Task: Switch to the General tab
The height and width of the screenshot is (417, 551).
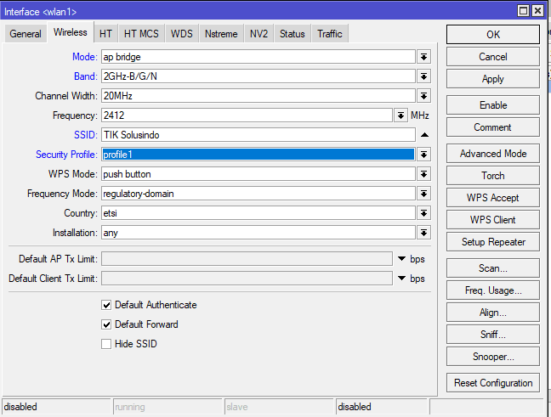Action: tap(26, 34)
